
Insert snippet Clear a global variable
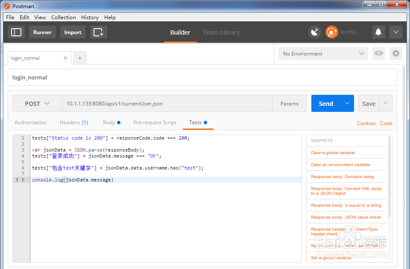click(333, 153)
